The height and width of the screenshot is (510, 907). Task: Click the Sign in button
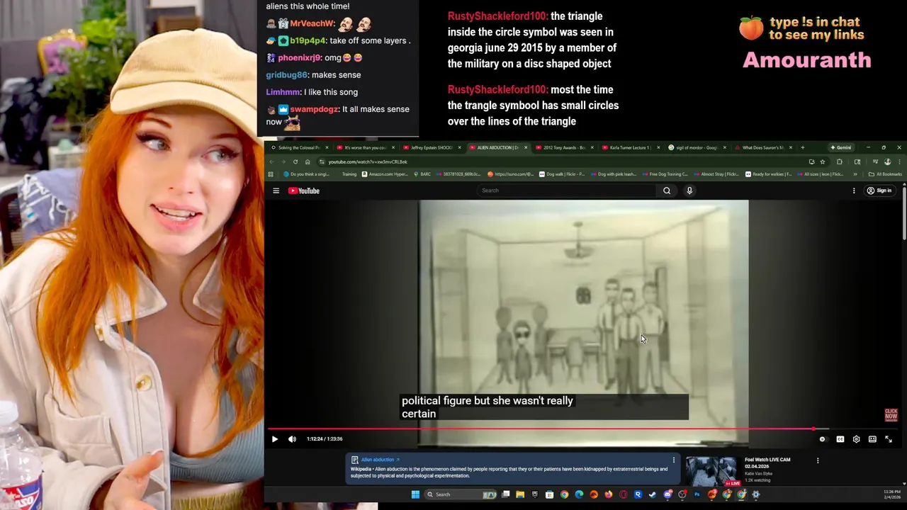[879, 191]
